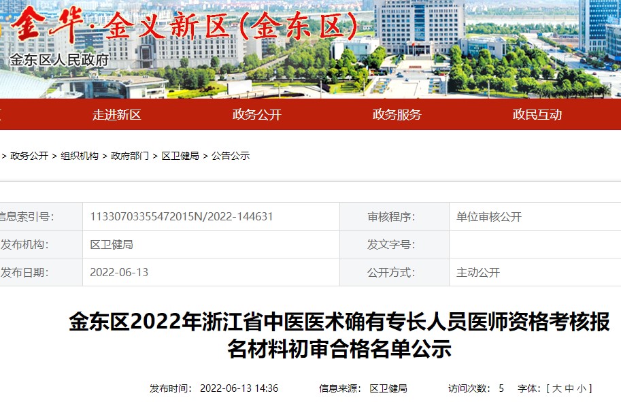Click 政务公开 in the breadcrumb trail

point(29,156)
